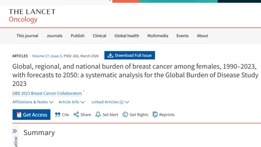Click the download arrow icon in Download Full Issue
Image resolution: width=261 pixels, height=147 pixels.
(110, 55)
